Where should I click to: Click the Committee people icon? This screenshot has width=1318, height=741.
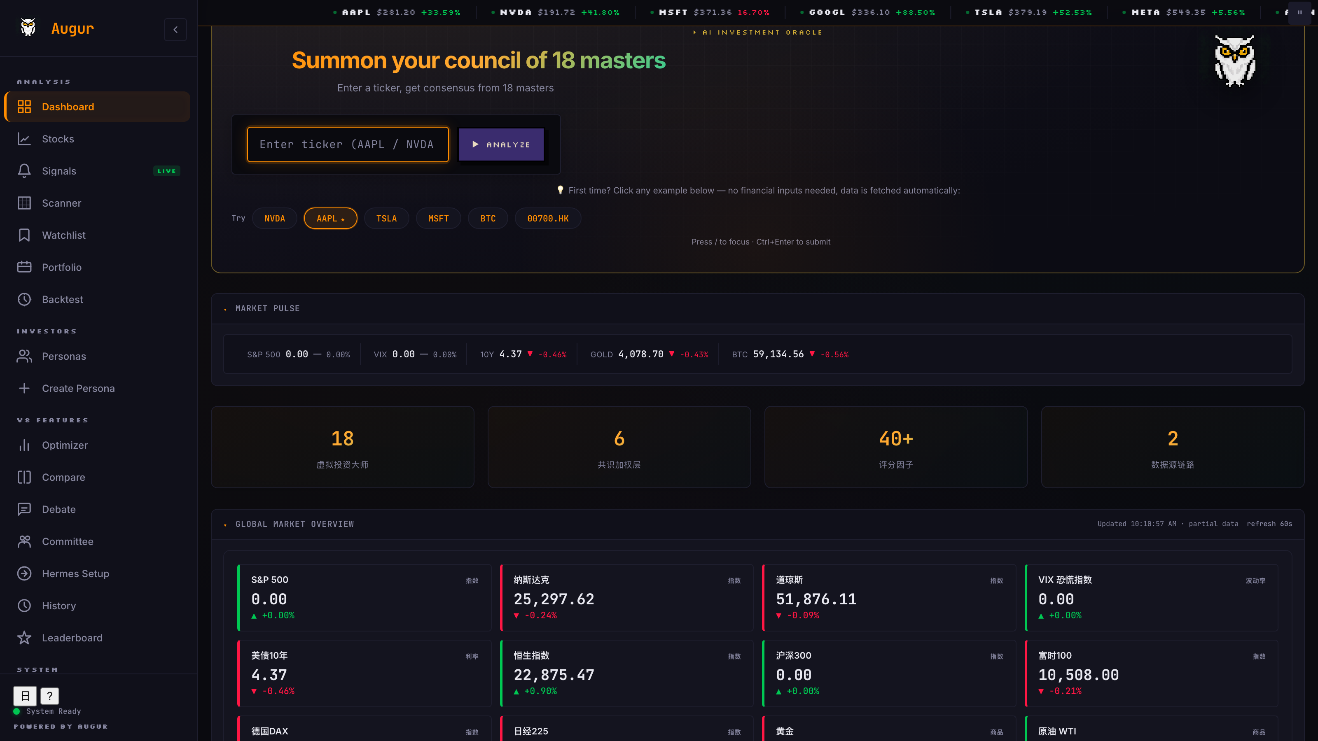coord(24,542)
